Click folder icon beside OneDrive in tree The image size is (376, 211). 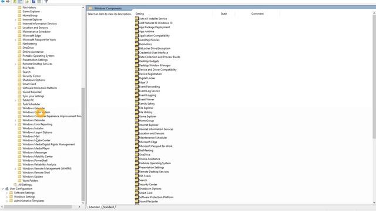19,47
